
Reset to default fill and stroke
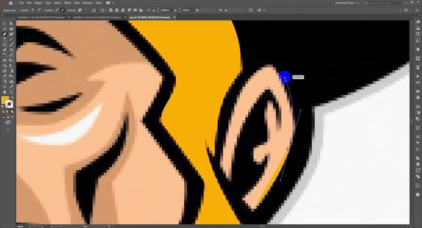tap(2, 107)
